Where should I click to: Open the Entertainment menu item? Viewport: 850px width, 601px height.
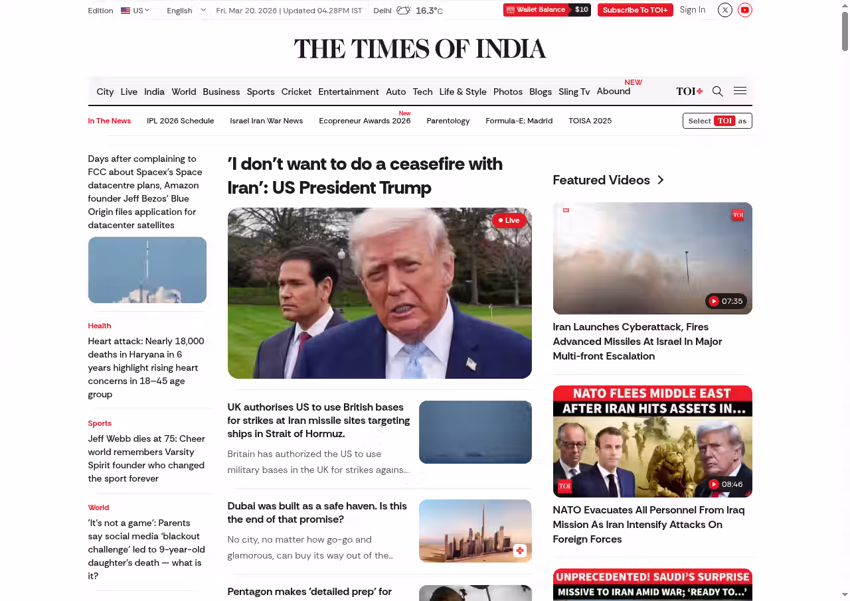tap(348, 92)
